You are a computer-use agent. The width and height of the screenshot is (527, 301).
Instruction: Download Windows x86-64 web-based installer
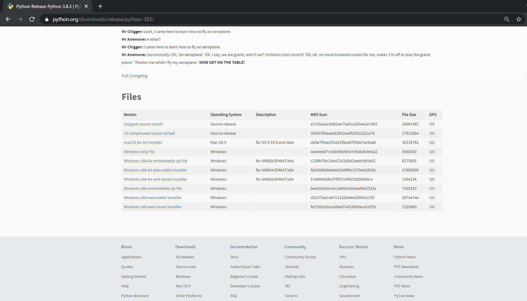coord(155,179)
